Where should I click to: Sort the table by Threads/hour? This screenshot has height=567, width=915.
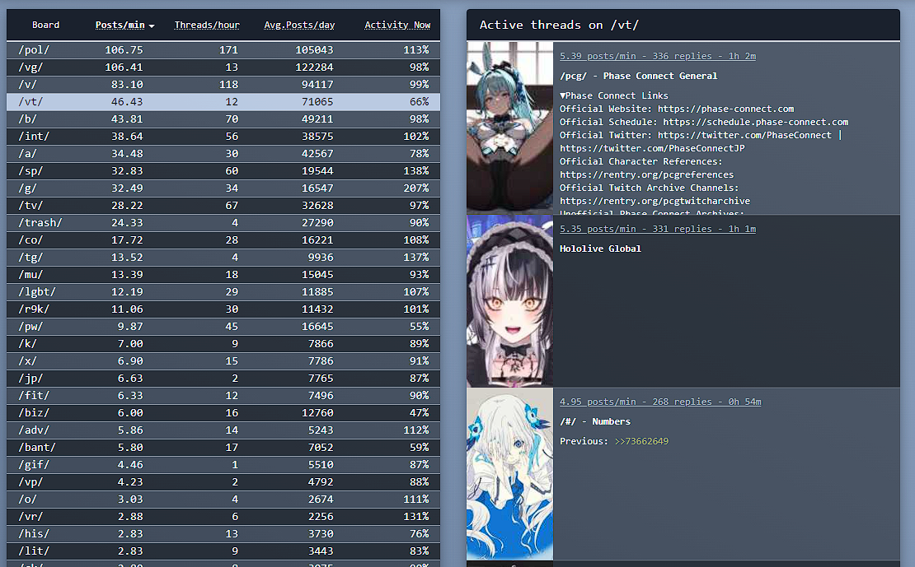click(x=207, y=25)
